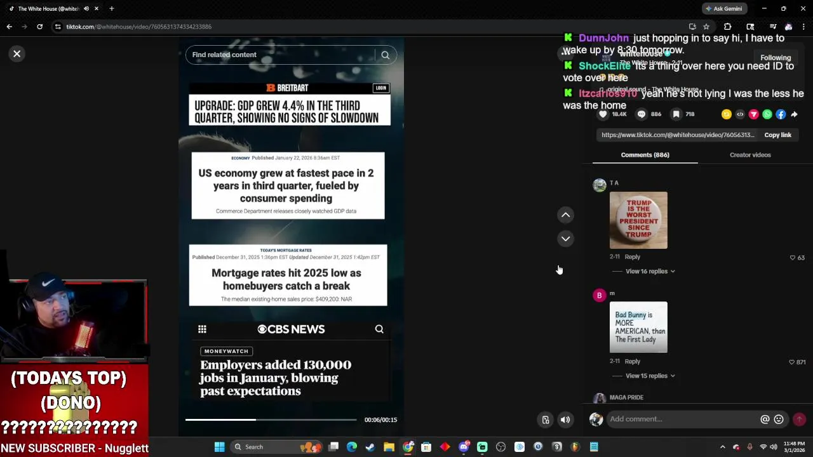The width and height of the screenshot is (813, 457).
Task: Post the comment with the red send button
Action: coord(799,419)
